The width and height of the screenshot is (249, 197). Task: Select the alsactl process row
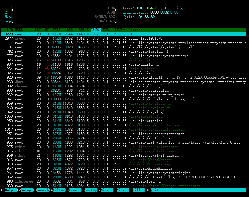point(124,77)
